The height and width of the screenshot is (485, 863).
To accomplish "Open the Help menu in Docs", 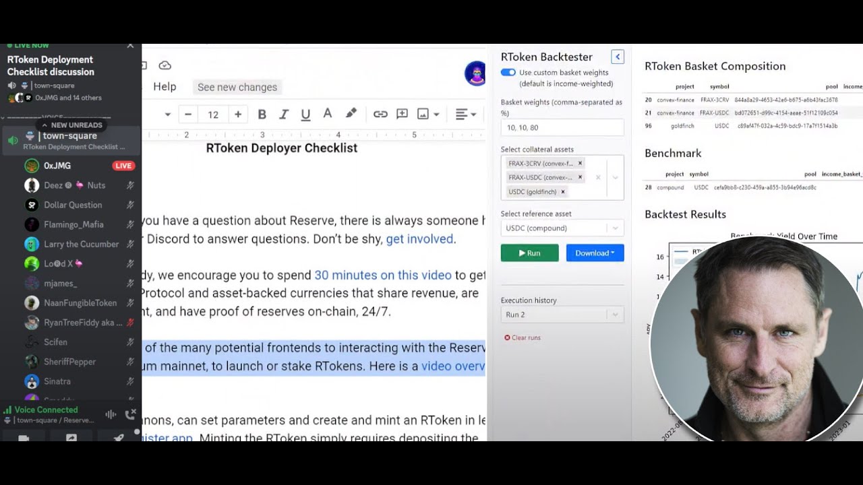I will [165, 86].
